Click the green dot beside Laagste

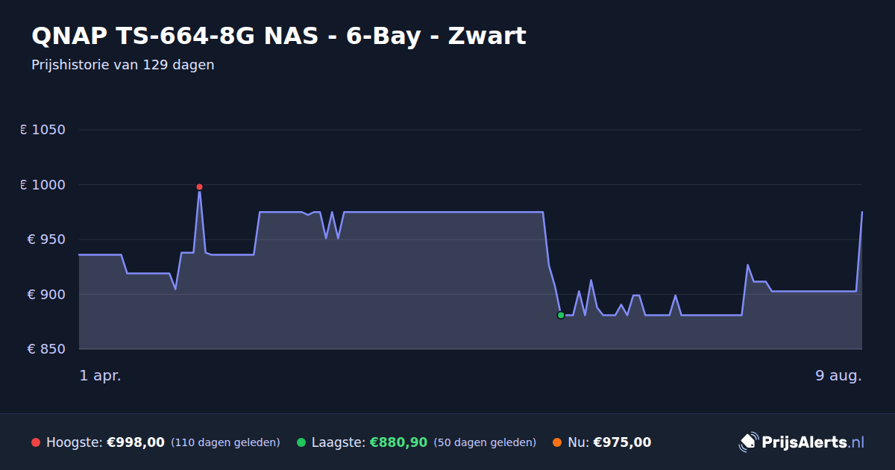coord(301,442)
